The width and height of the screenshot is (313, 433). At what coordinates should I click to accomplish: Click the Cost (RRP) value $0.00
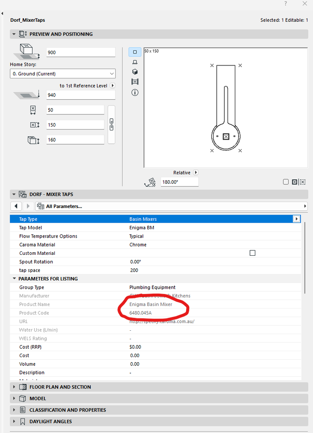pos(135,347)
